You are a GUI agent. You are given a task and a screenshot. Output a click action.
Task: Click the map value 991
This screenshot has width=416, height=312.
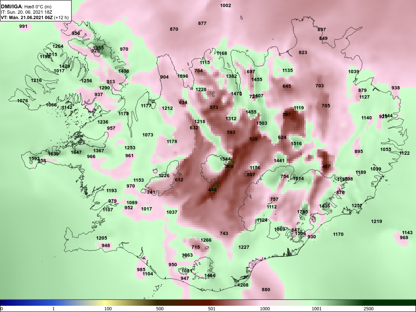point(23,26)
